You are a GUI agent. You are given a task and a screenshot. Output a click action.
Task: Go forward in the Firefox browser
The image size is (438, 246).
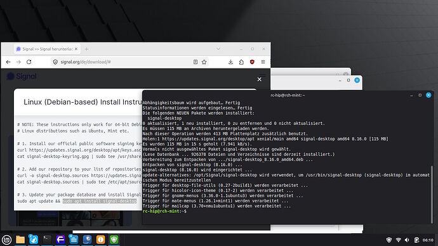tap(18, 62)
